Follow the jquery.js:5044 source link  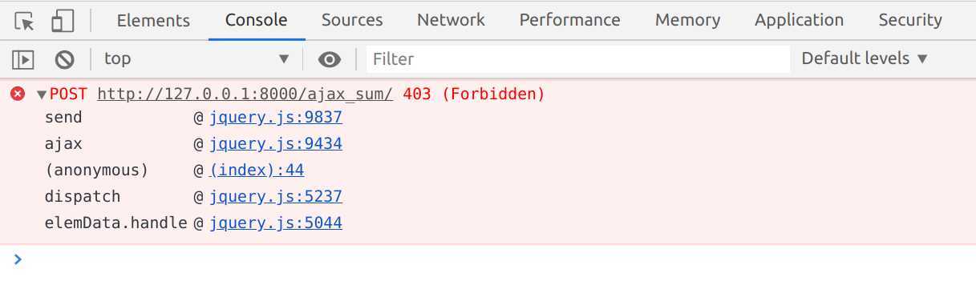(276, 223)
